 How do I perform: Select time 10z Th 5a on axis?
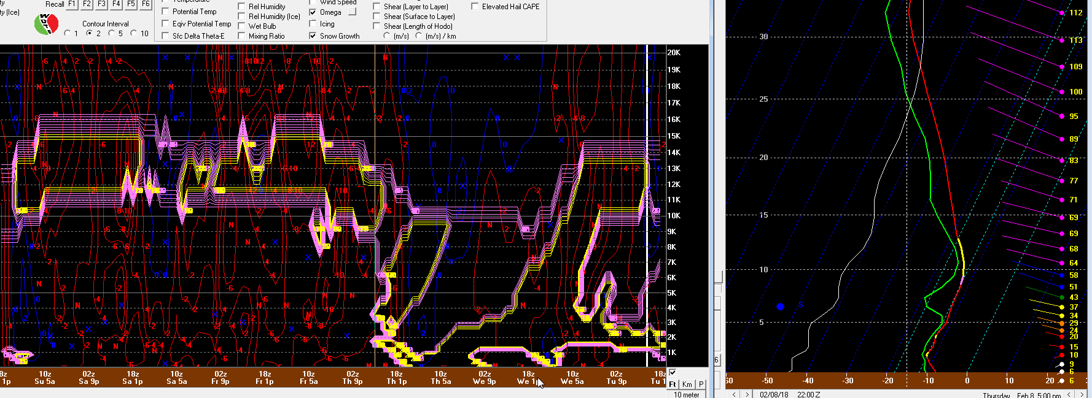click(x=441, y=377)
